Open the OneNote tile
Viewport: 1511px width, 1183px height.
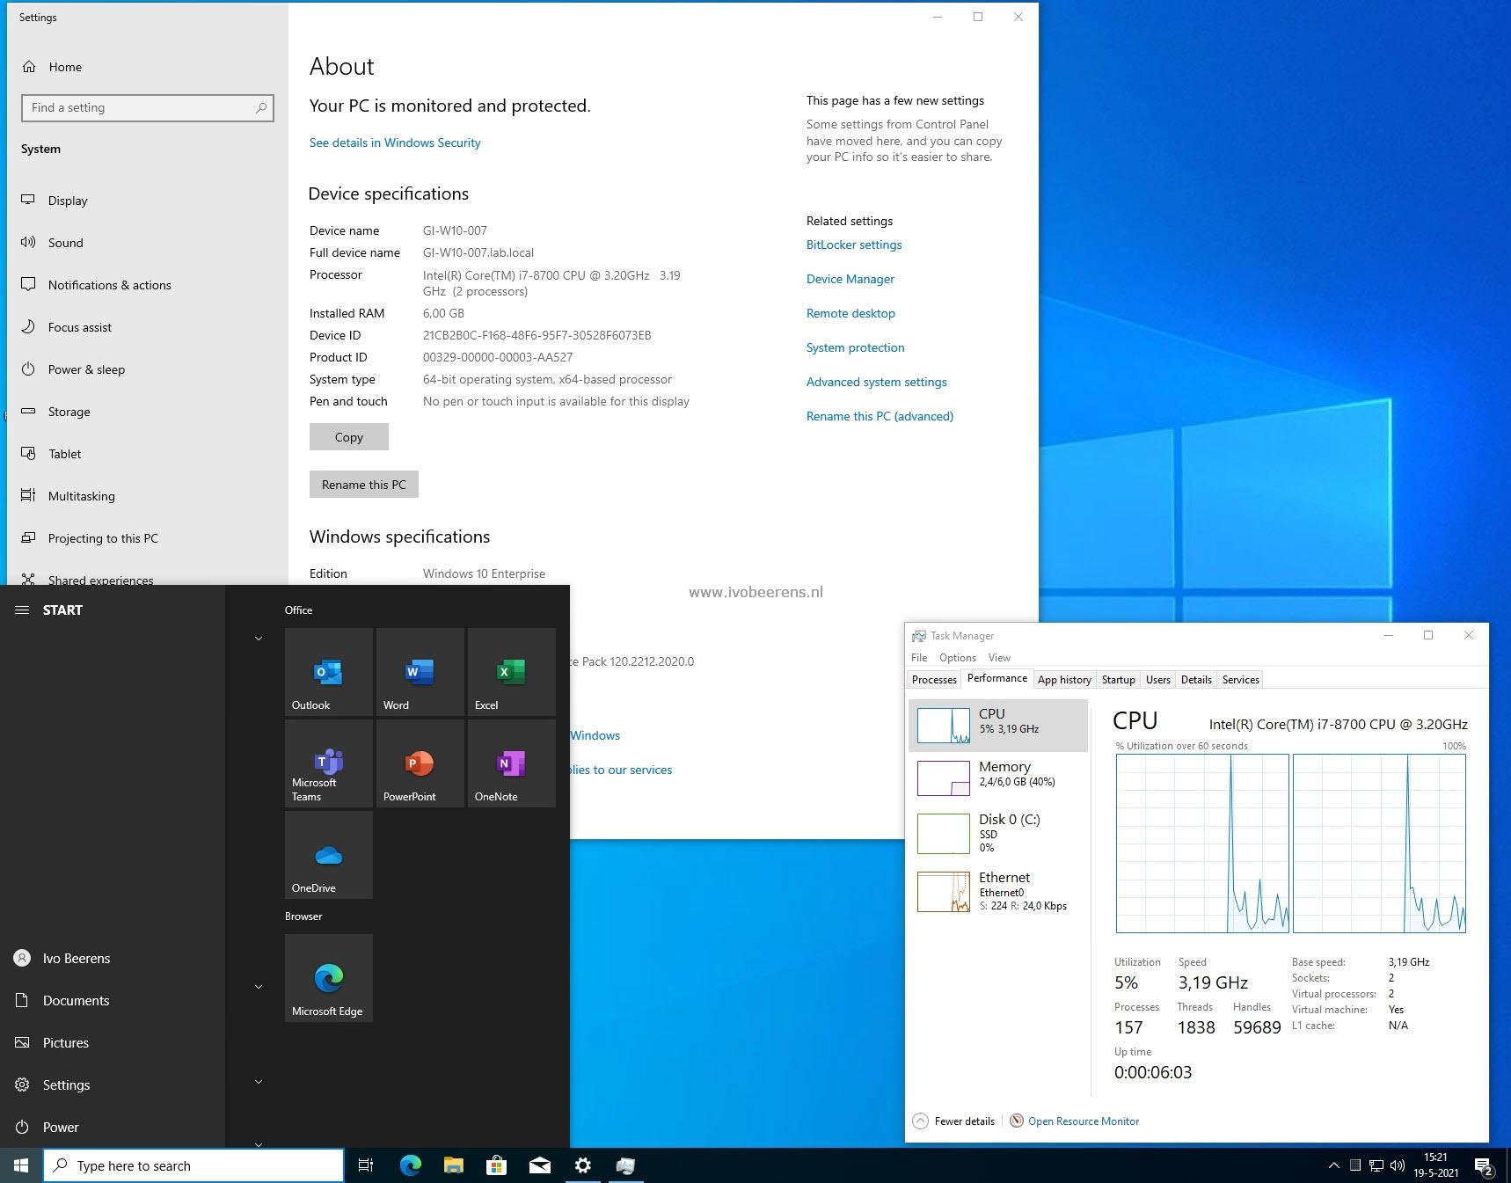[511, 763]
